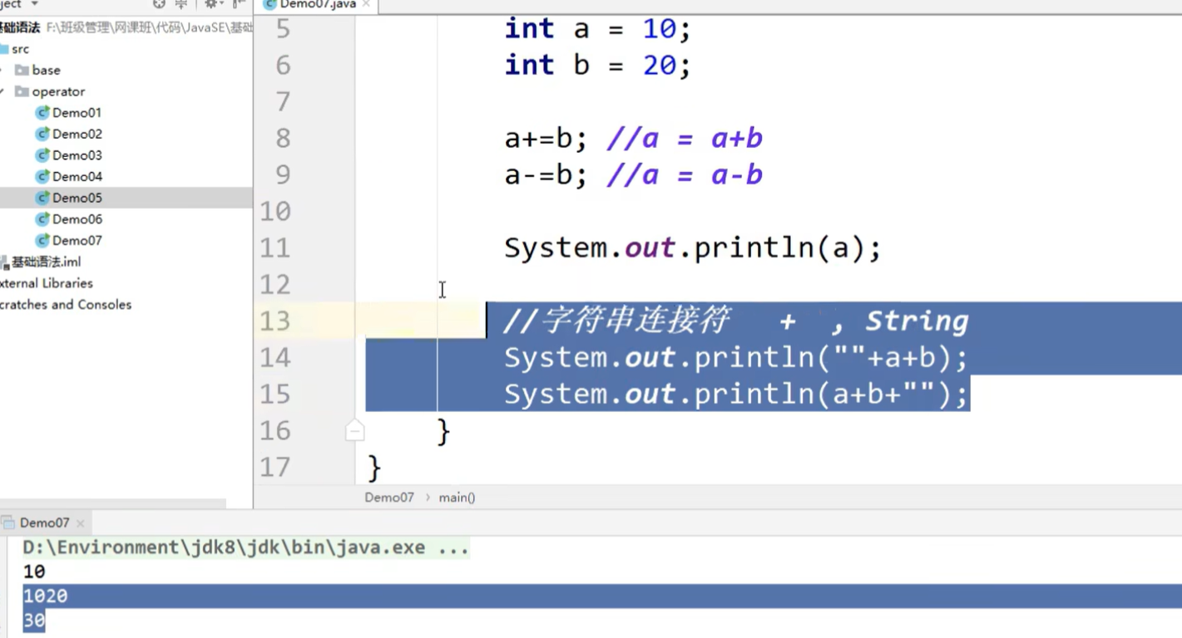Click console output line '30'
Viewport: 1182px width, 638px height.
pos(34,620)
